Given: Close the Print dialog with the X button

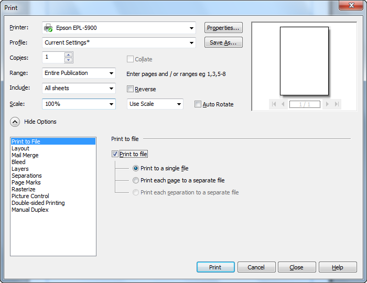Looking at the screenshot, I should tap(351, 5).
